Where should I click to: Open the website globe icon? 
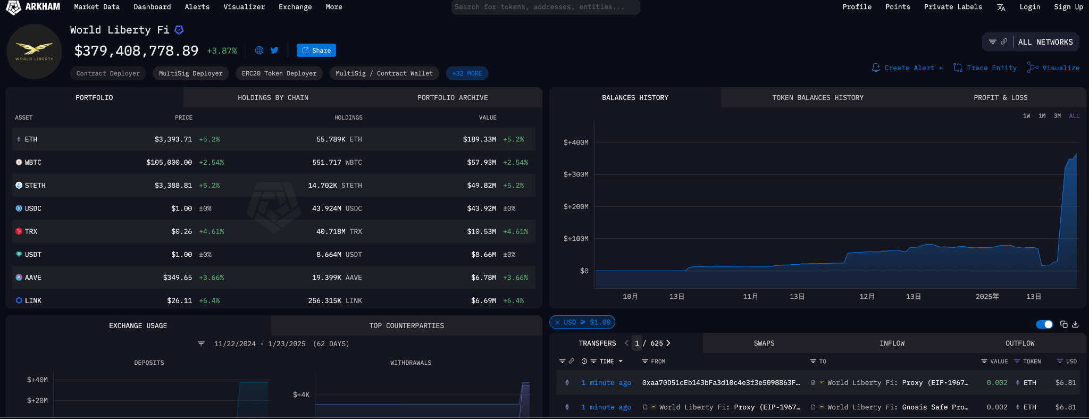click(x=259, y=51)
